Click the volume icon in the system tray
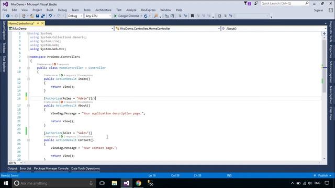The height and width of the screenshot is (188, 335). pyautogui.click(x=310, y=183)
